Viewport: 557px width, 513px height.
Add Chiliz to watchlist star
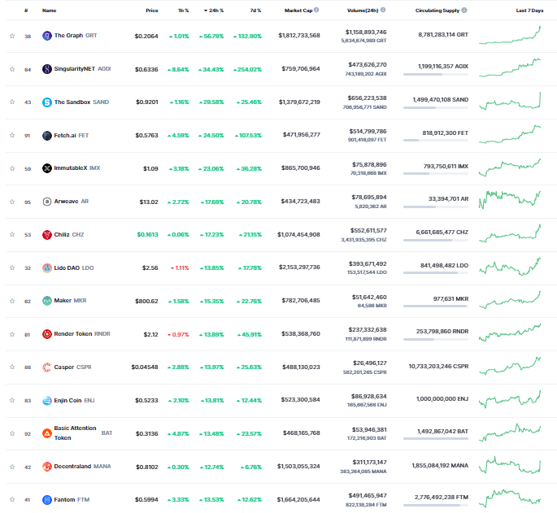[12, 234]
